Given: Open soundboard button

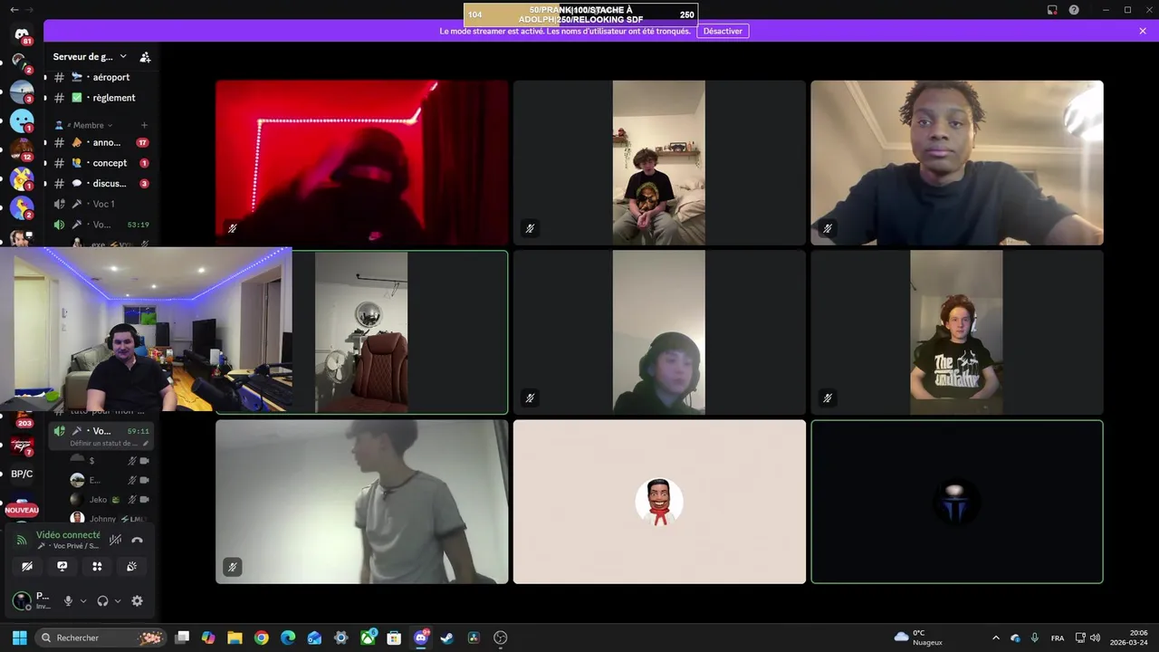Looking at the screenshot, I should 131,566.
